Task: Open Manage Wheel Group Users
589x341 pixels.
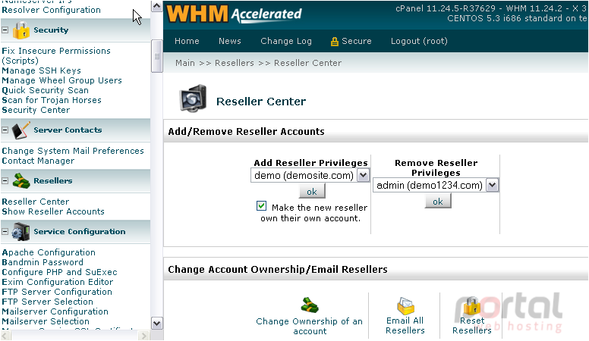Action: click(61, 80)
